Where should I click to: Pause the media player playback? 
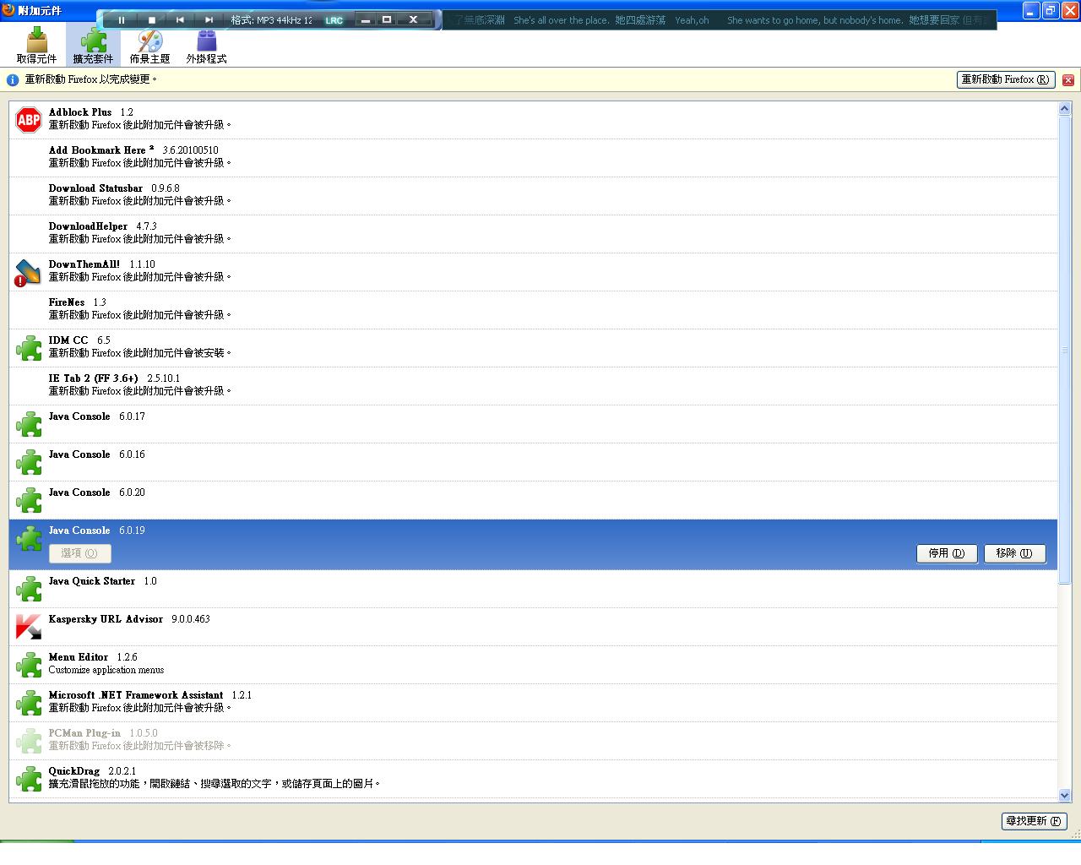click(x=122, y=19)
